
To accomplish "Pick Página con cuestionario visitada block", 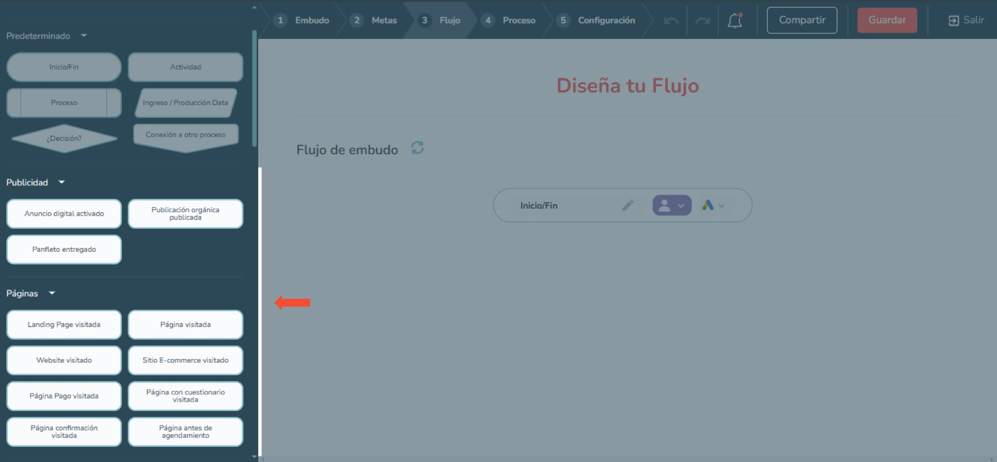I will click(x=185, y=396).
